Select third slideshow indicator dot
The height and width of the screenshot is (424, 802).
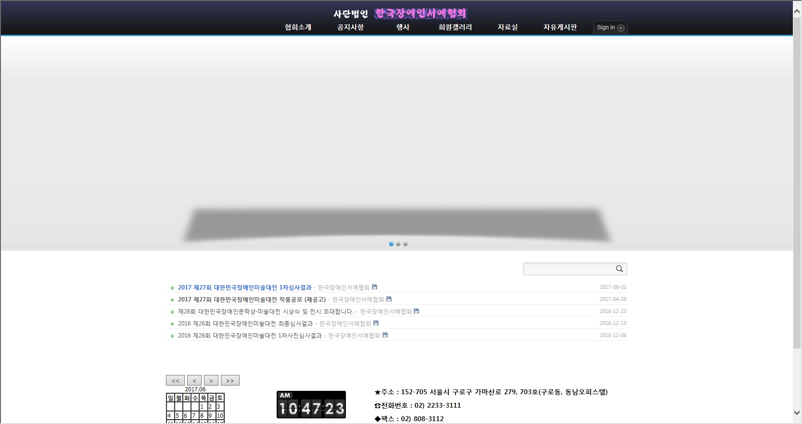406,244
